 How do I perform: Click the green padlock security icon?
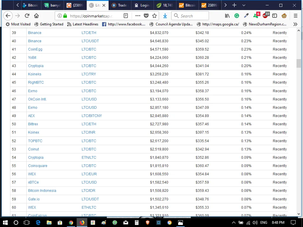65,16
